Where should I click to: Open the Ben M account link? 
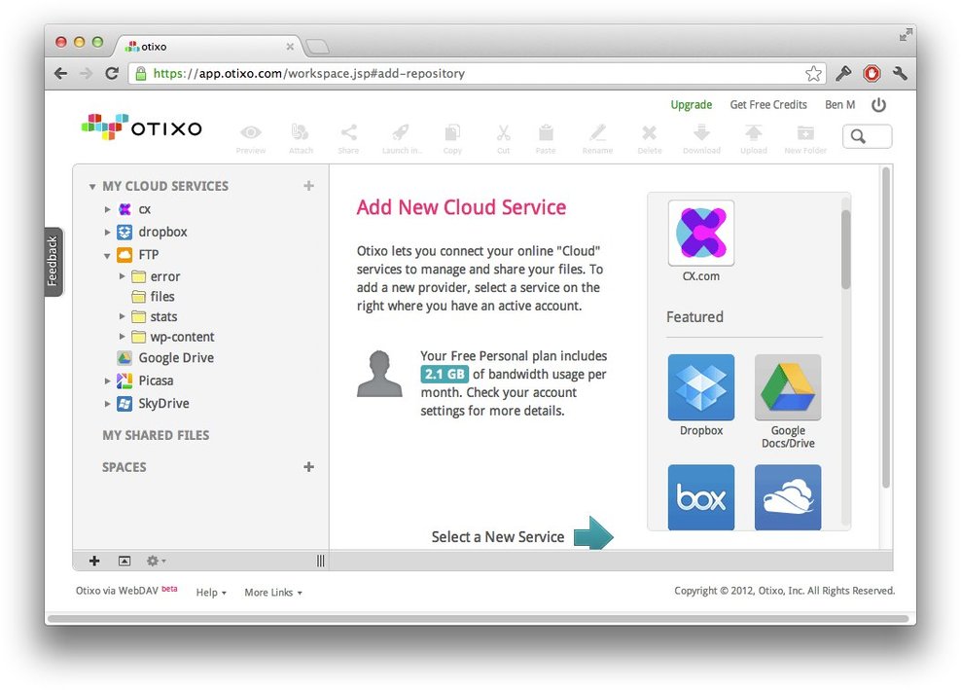(x=839, y=105)
